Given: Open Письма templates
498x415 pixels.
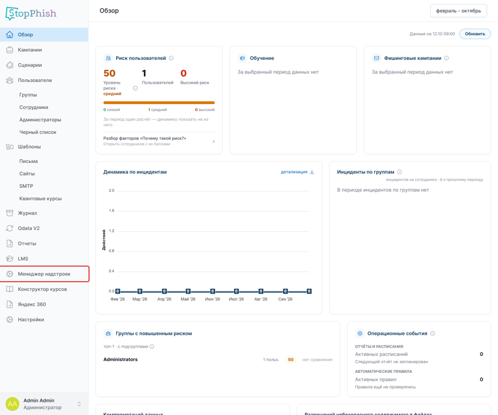Looking at the screenshot, I should pyautogui.click(x=28, y=161).
